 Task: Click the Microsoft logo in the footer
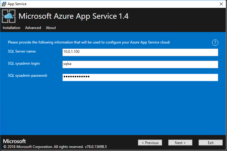coord(14,141)
